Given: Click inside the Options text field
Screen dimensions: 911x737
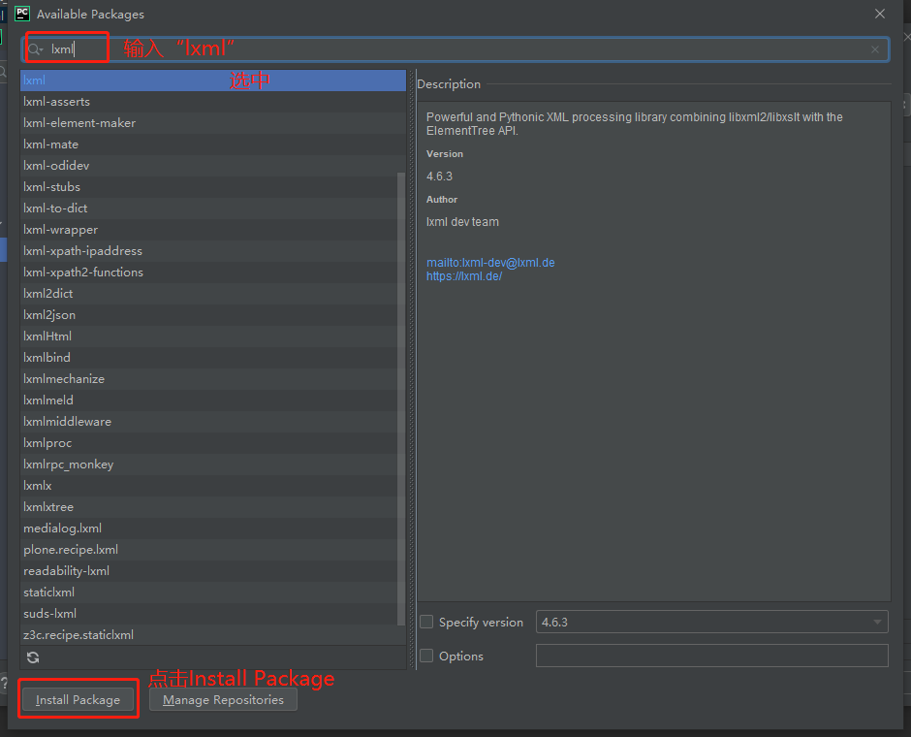Looking at the screenshot, I should [x=712, y=656].
